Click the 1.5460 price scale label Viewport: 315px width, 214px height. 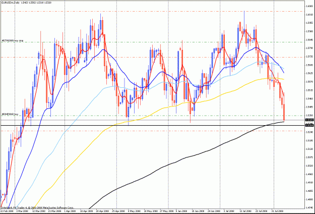click(309, 99)
